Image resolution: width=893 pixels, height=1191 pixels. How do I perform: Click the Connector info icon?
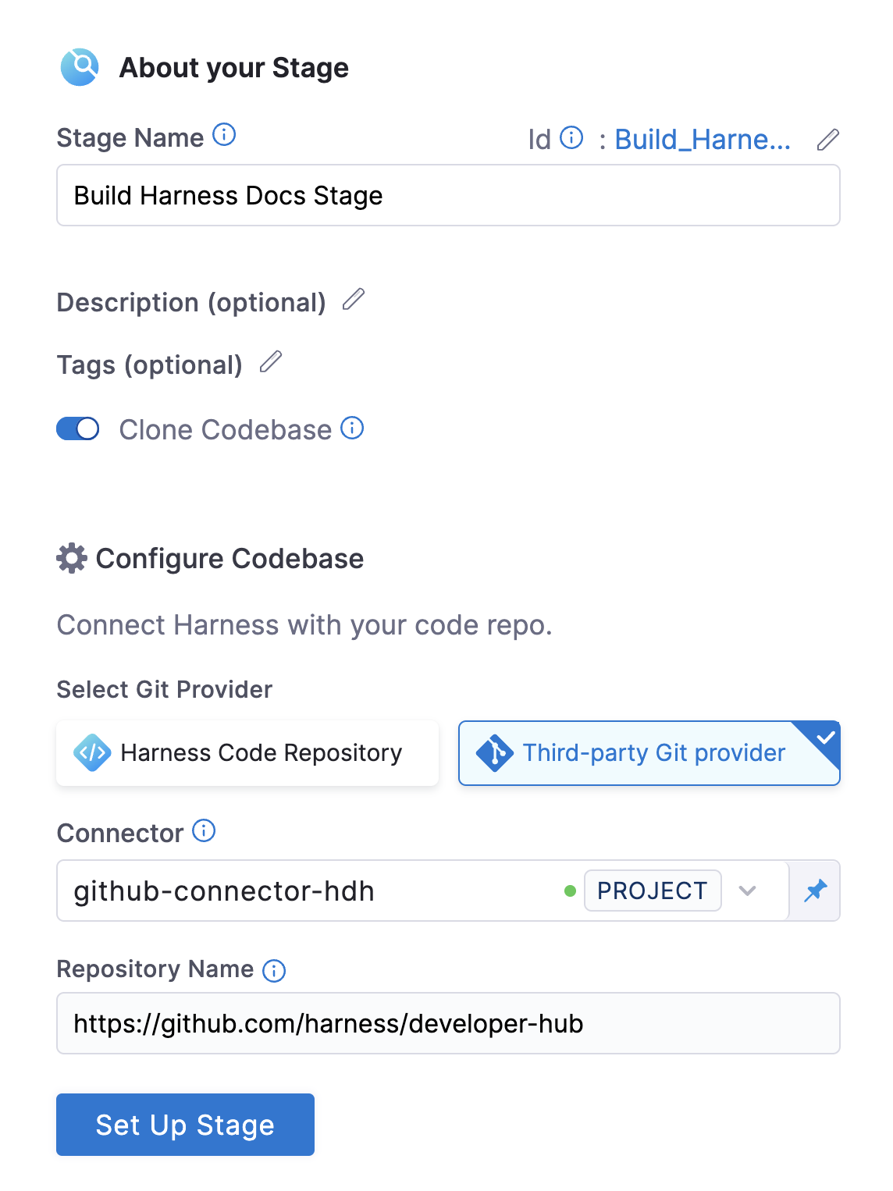[204, 832]
